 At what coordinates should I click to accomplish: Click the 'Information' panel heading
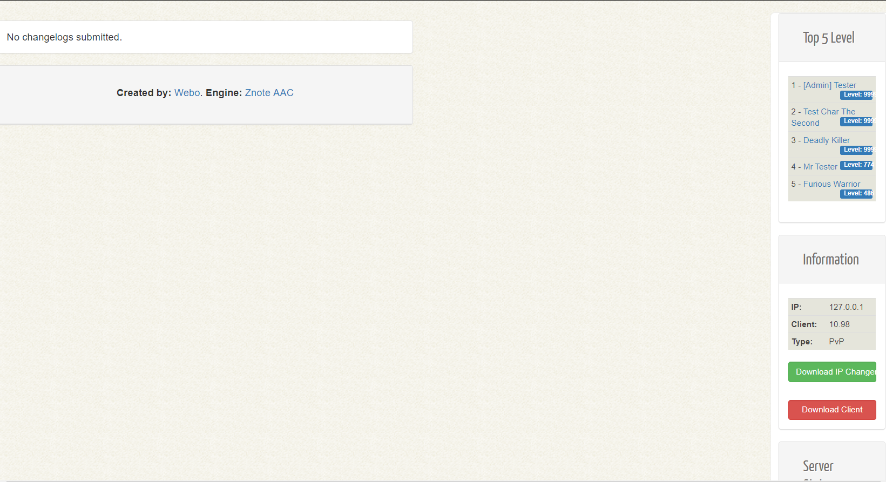pos(830,260)
